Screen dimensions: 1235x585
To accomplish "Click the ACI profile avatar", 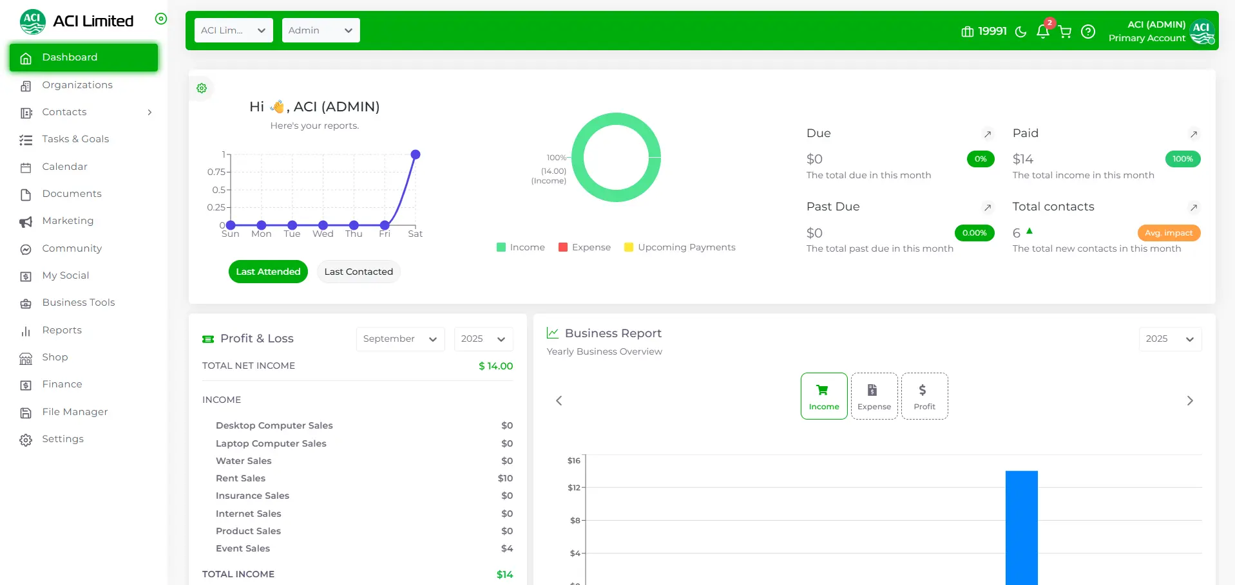I will (1201, 31).
